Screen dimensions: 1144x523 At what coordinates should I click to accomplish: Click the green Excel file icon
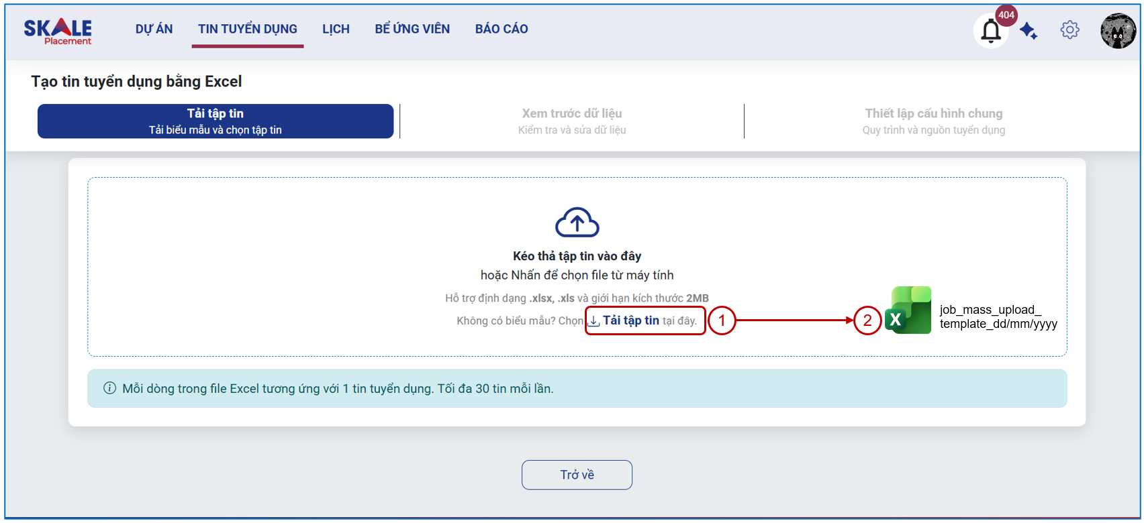click(x=908, y=310)
